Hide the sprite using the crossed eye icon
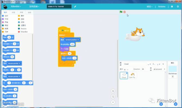The height and width of the screenshot is (108, 182). pyautogui.click(x=128, y=69)
